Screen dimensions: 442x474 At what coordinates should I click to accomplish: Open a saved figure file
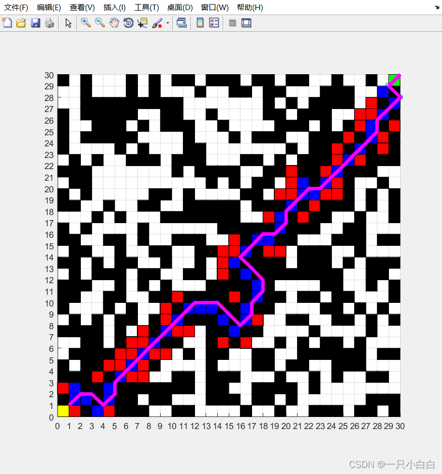coord(21,23)
